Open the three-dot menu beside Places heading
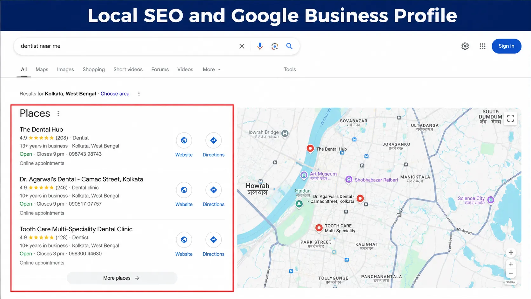 tap(58, 113)
